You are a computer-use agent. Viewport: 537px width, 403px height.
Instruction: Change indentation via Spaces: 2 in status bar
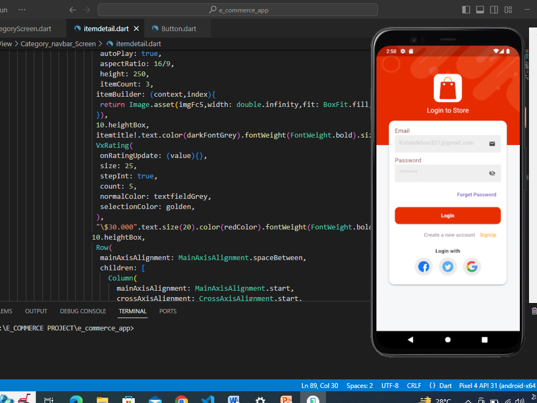(x=359, y=385)
